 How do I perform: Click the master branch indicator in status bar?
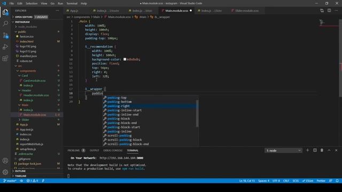coord(10,181)
